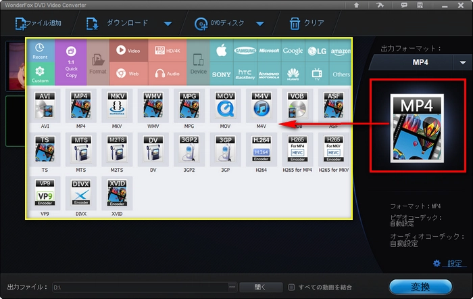
Task: Select the VP9 encoder format icon
Action: click(45, 193)
